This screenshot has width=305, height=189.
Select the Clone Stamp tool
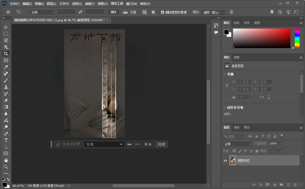[6, 87]
